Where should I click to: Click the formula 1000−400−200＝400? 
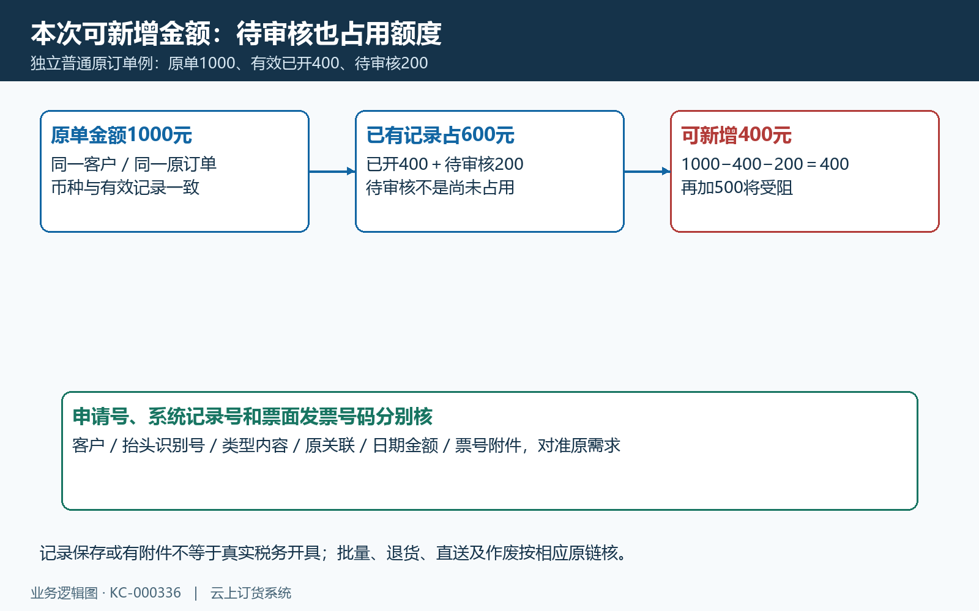(765, 164)
